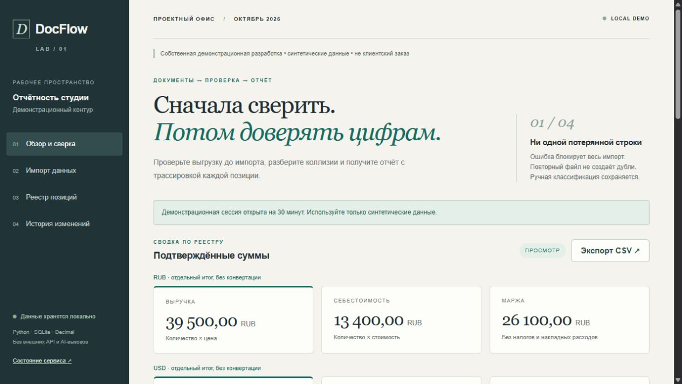The image size is (682, 384).
Task: Click the Собственная демонстрационная разработка disclaimer
Action: pos(285,54)
